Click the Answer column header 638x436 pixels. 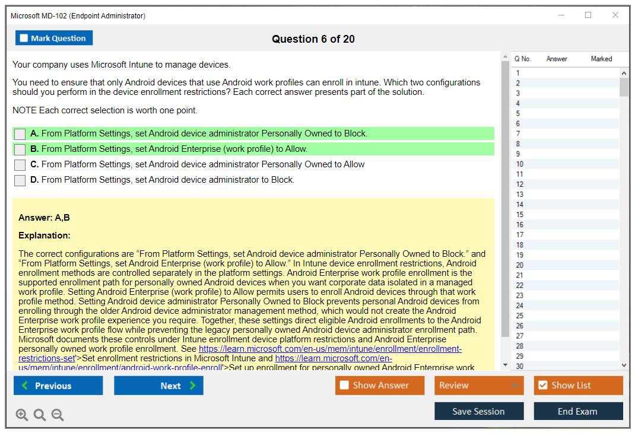[557, 59]
